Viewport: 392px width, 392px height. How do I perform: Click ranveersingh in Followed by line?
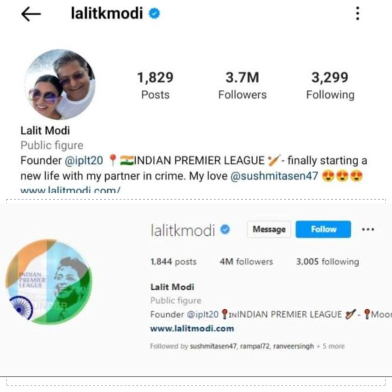coord(293,346)
